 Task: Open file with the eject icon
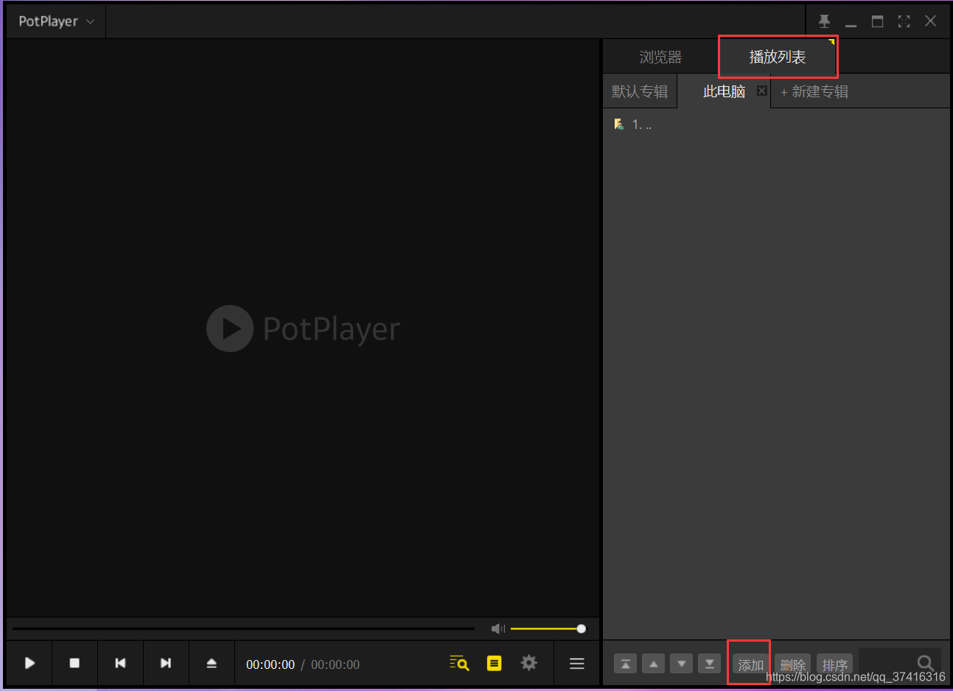[x=212, y=663]
